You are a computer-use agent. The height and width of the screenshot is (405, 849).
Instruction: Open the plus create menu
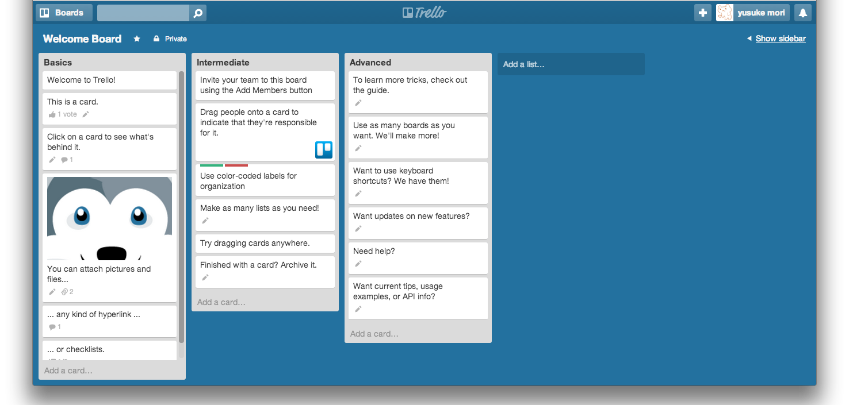703,13
